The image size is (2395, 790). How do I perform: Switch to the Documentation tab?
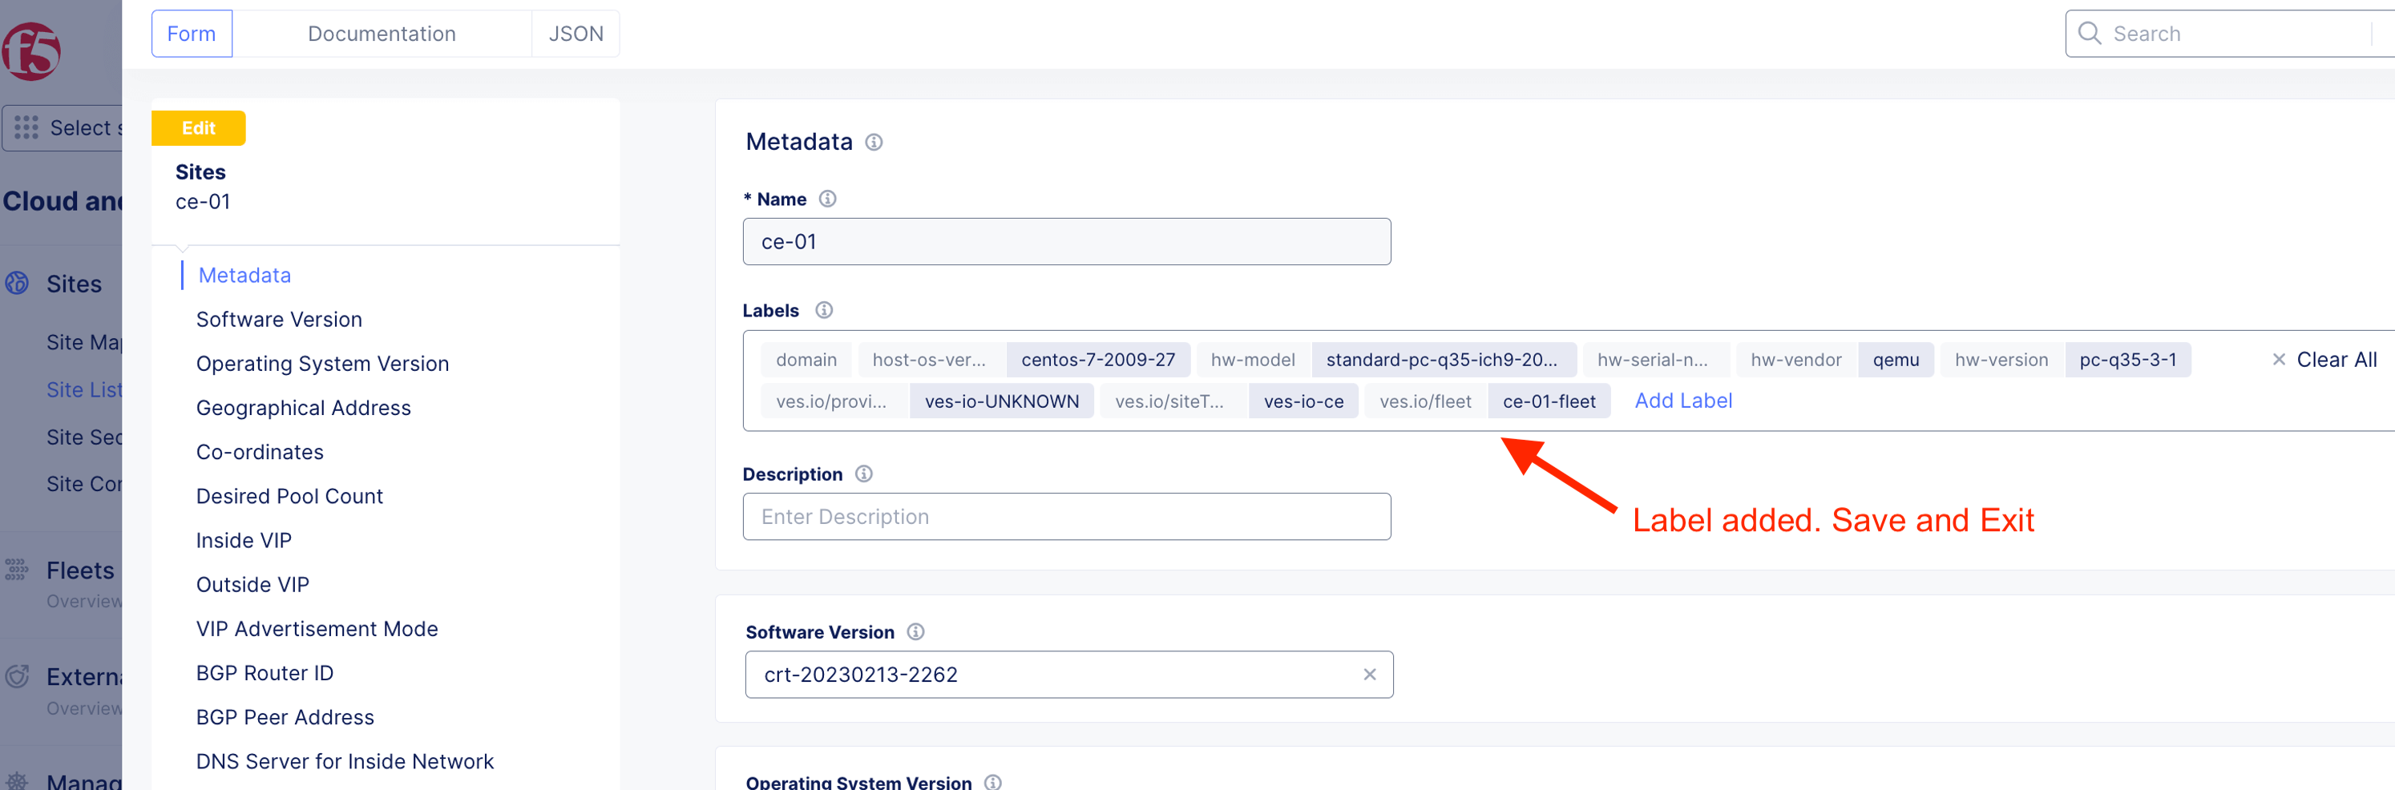382,34
